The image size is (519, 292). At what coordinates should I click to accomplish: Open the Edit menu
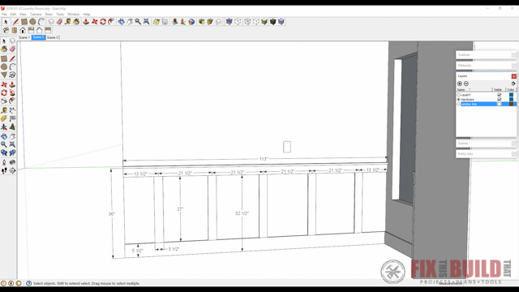(13, 15)
